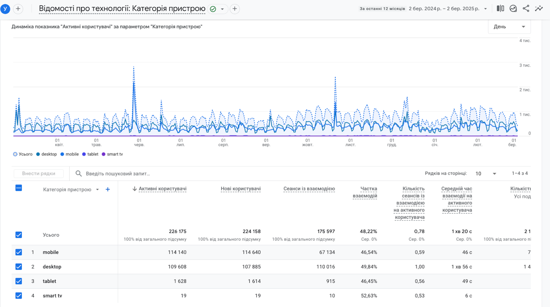Open the insights chart-face icon

click(x=513, y=9)
